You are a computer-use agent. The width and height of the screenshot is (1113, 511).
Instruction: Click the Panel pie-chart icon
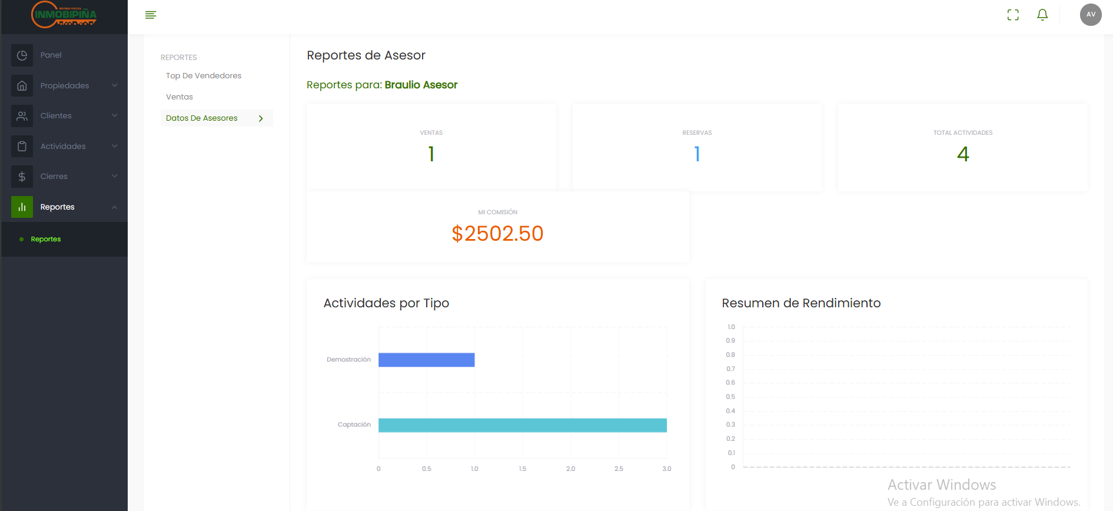tap(22, 55)
